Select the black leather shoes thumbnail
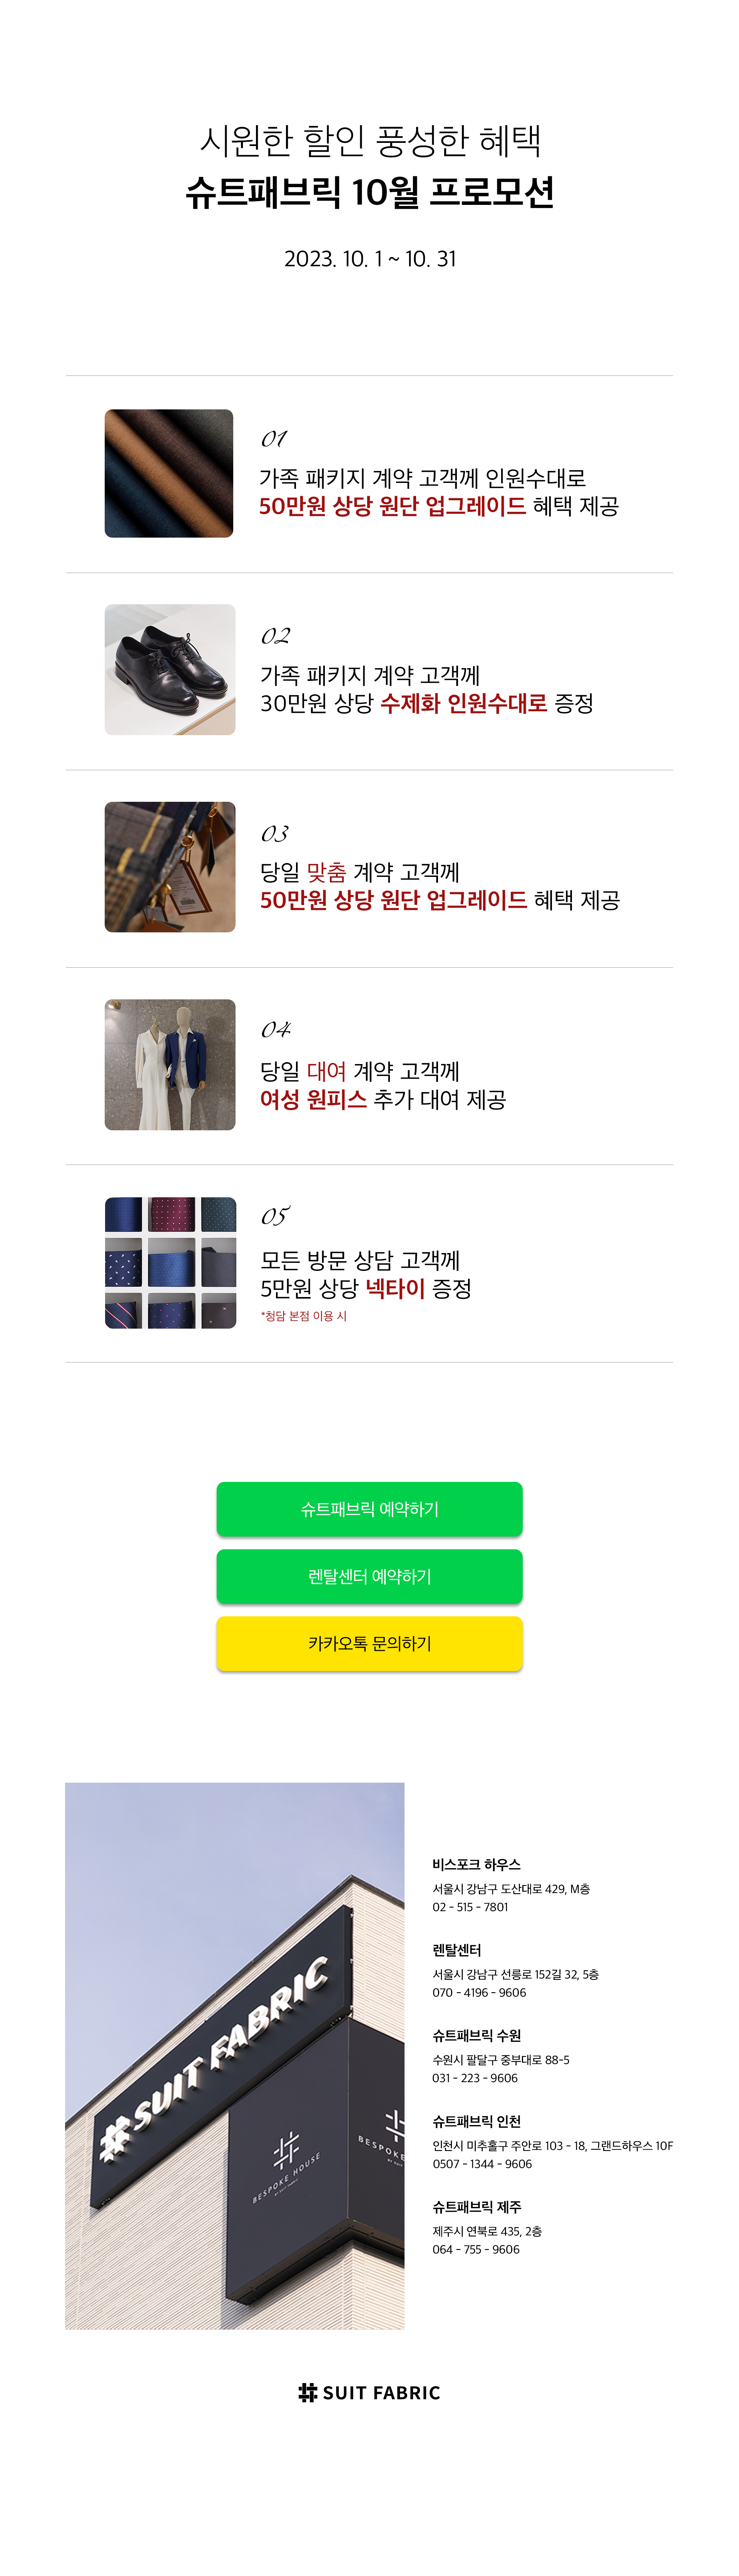 click(x=170, y=669)
